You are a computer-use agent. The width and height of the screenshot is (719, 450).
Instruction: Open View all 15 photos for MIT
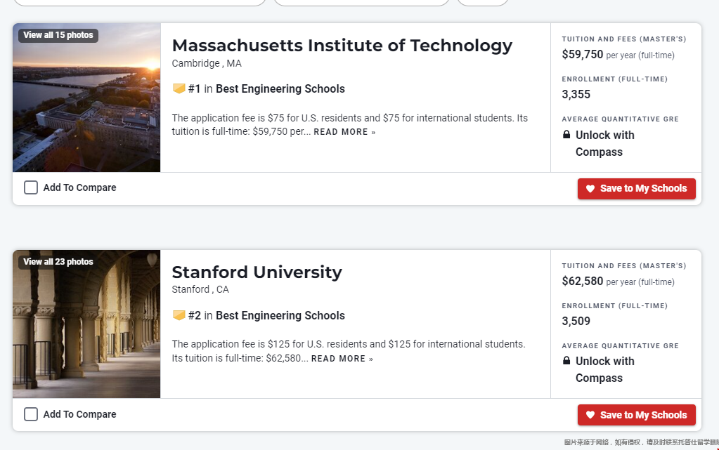click(x=58, y=35)
